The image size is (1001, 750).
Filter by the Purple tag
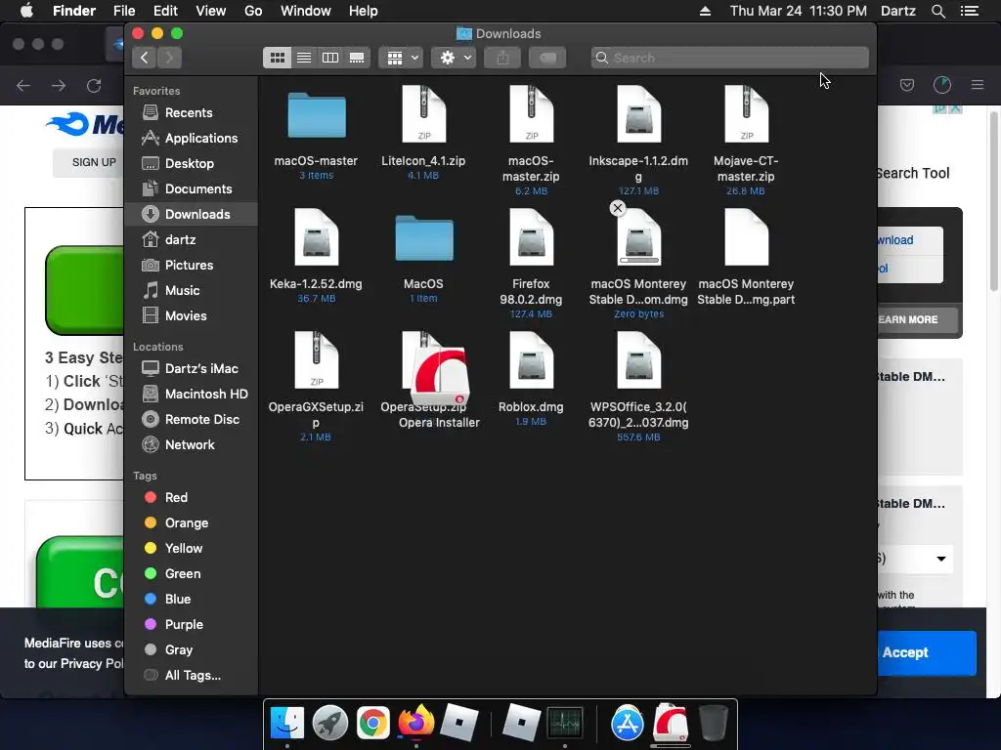(191, 625)
